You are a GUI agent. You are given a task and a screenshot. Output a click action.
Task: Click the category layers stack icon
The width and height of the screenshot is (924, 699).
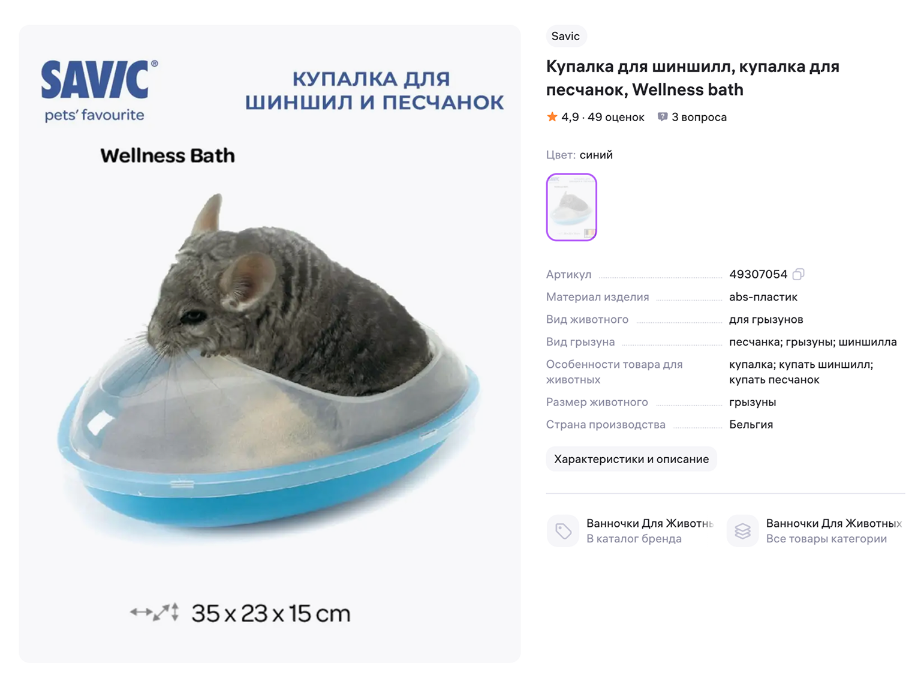pyautogui.click(x=742, y=530)
